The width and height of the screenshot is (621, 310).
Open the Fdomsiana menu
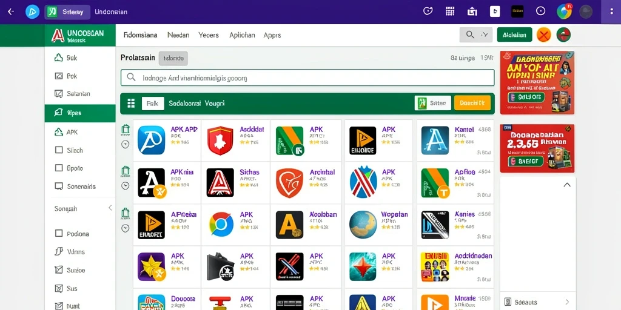pyautogui.click(x=140, y=35)
